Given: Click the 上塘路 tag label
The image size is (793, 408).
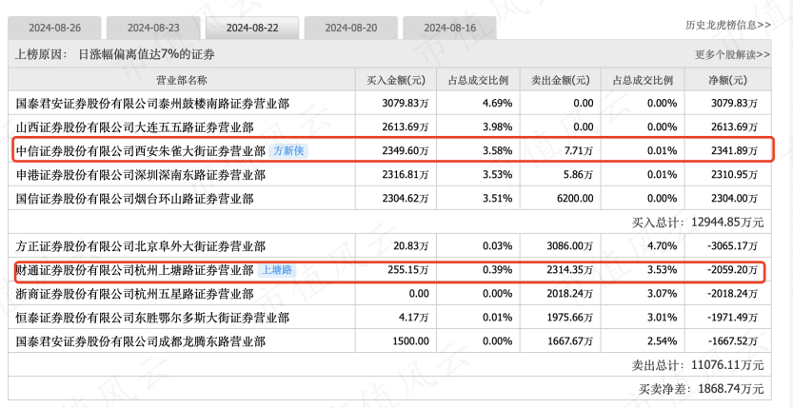Looking at the screenshot, I should pos(276,270).
